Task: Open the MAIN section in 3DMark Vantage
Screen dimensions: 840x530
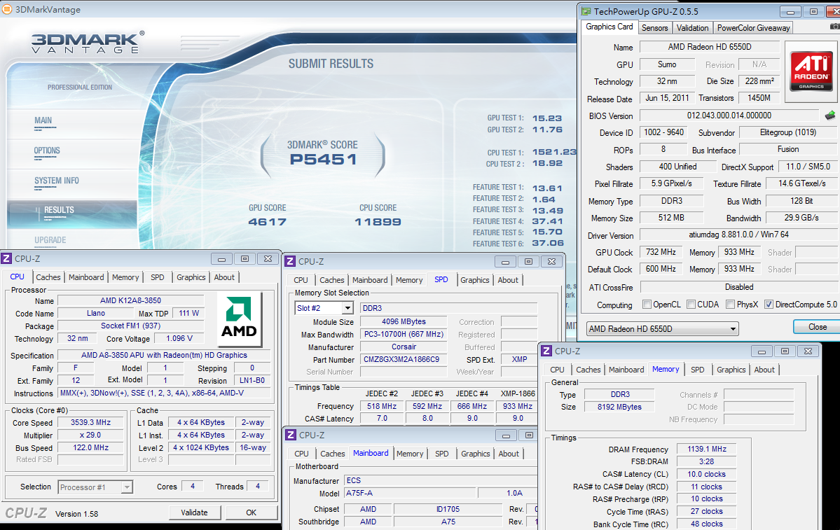Action: 43,120
